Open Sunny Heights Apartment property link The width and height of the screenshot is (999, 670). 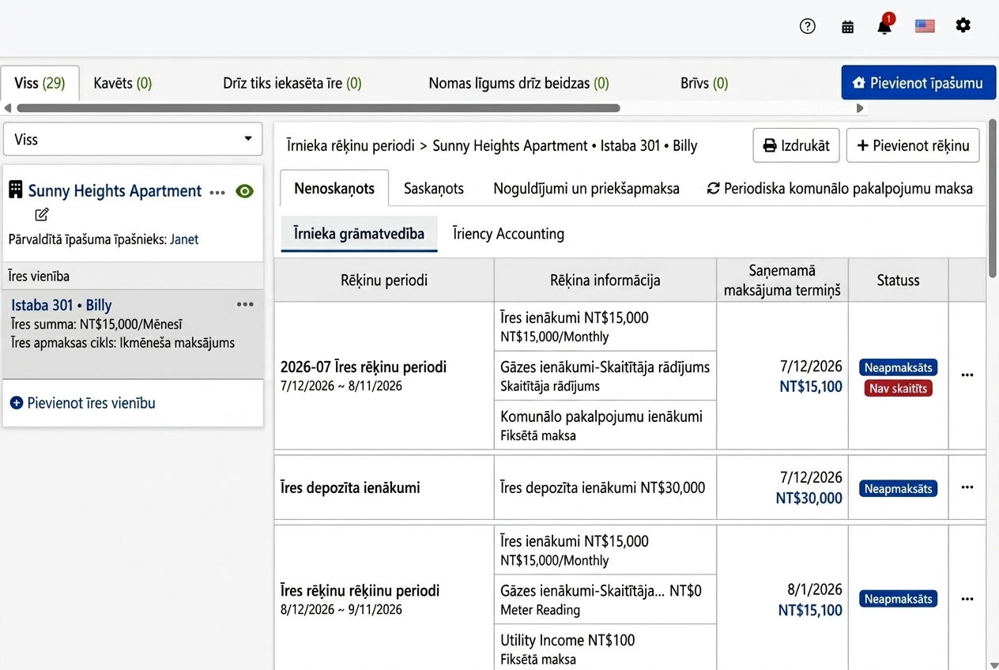pos(115,191)
